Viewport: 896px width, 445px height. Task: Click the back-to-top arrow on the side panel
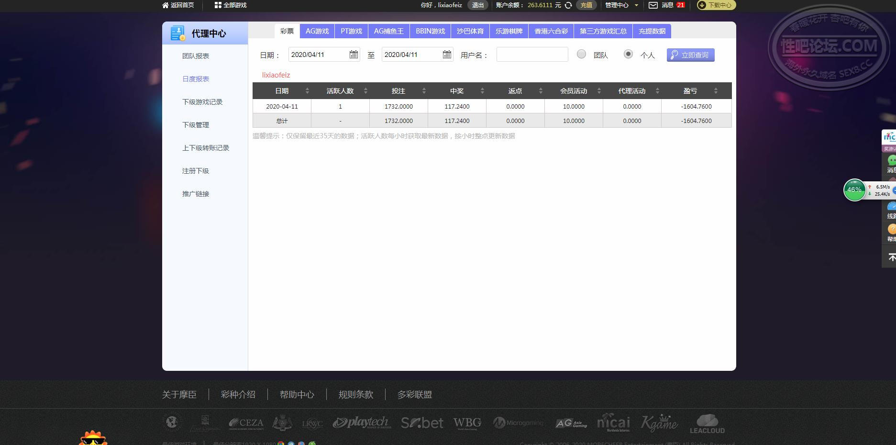point(891,257)
